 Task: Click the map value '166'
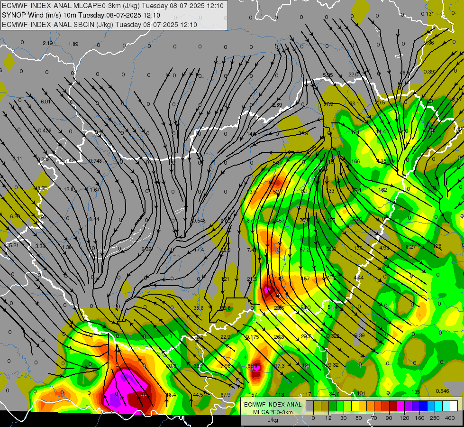pos(355,161)
